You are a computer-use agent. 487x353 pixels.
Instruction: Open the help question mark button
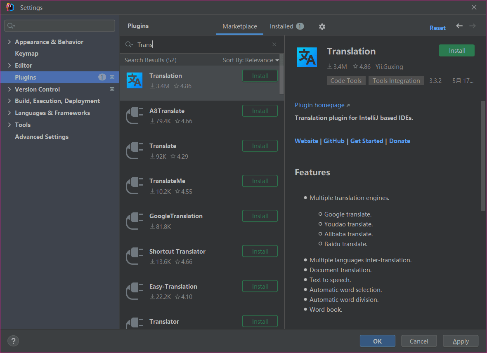[13, 341]
